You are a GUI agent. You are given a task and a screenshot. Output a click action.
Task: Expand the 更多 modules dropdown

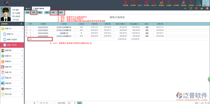point(206,3)
